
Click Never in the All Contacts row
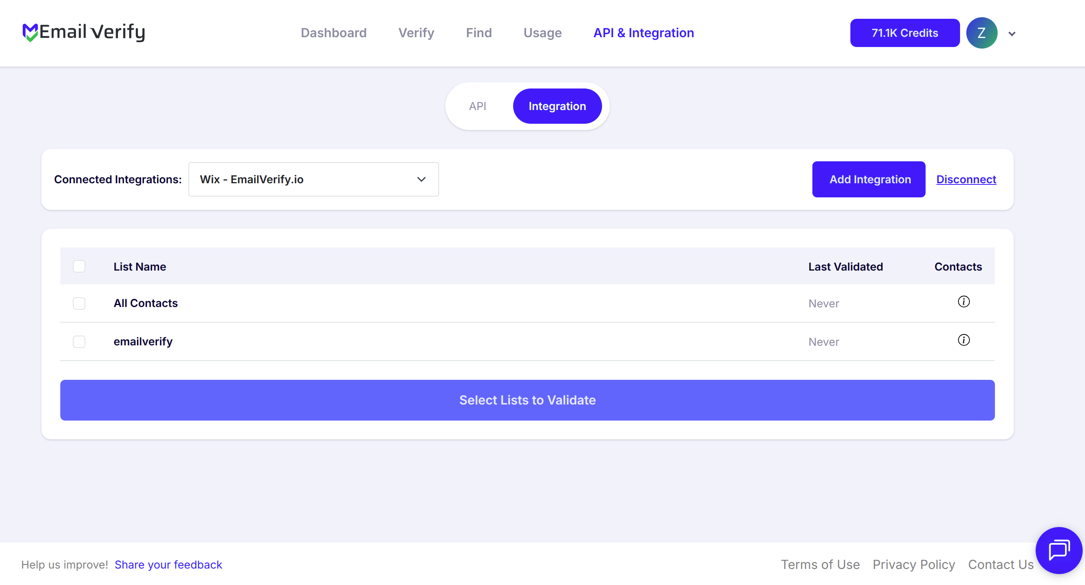tap(823, 304)
